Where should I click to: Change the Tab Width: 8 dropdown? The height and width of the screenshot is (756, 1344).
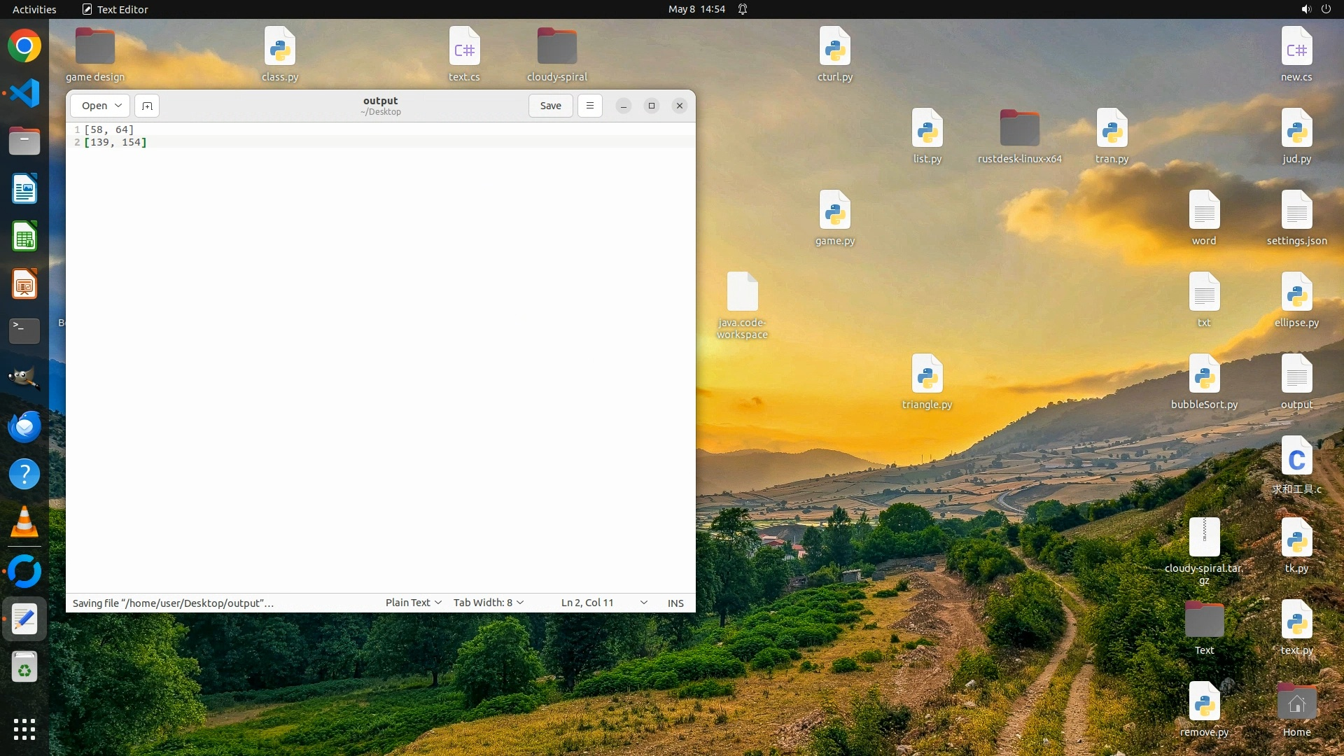[x=488, y=603]
